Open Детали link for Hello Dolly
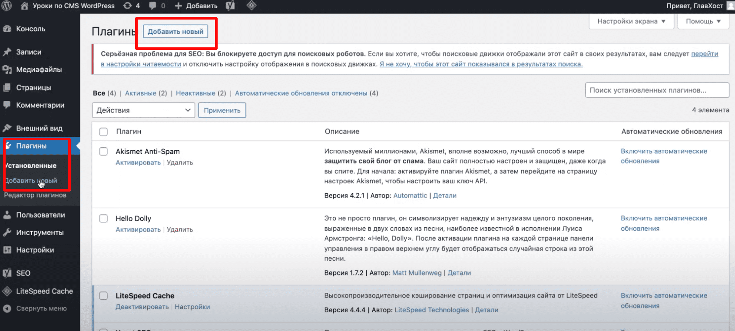 [x=459, y=273]
